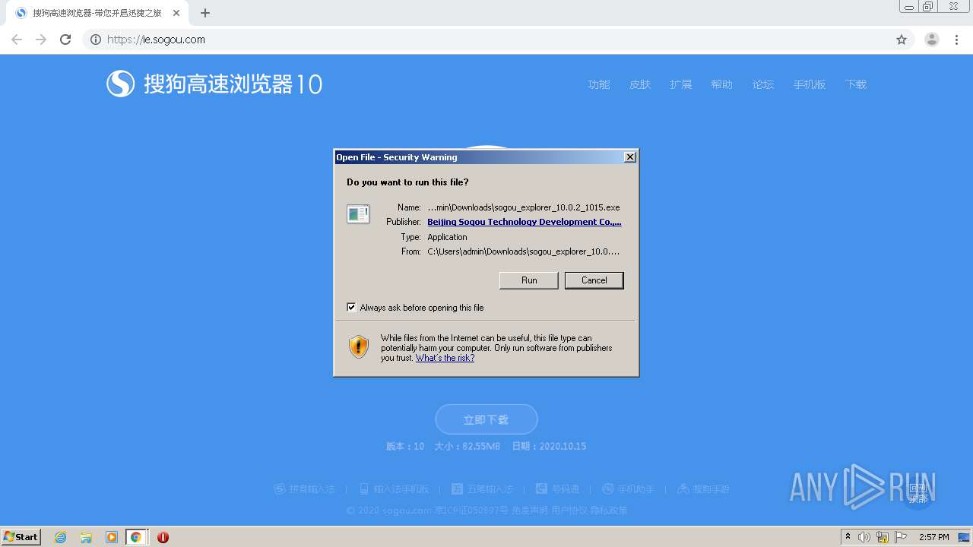Bookmark this page with the star icon
Viewport: 973px width, 547px height.
click(x=902, y=40)
